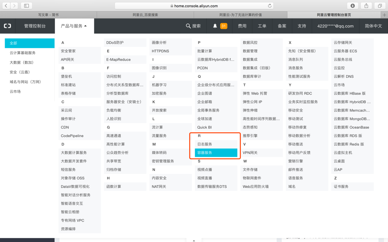Open API网关 service

[80, 59]
